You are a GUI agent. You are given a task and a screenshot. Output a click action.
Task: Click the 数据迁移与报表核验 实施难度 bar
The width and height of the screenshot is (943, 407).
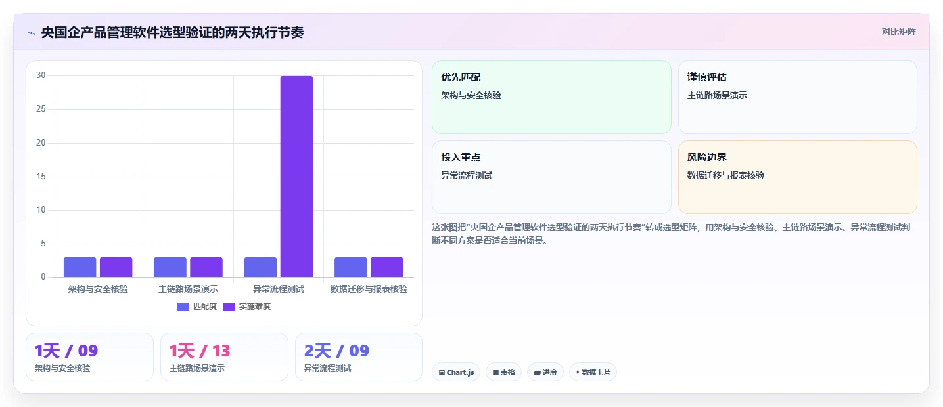[387, 267]
